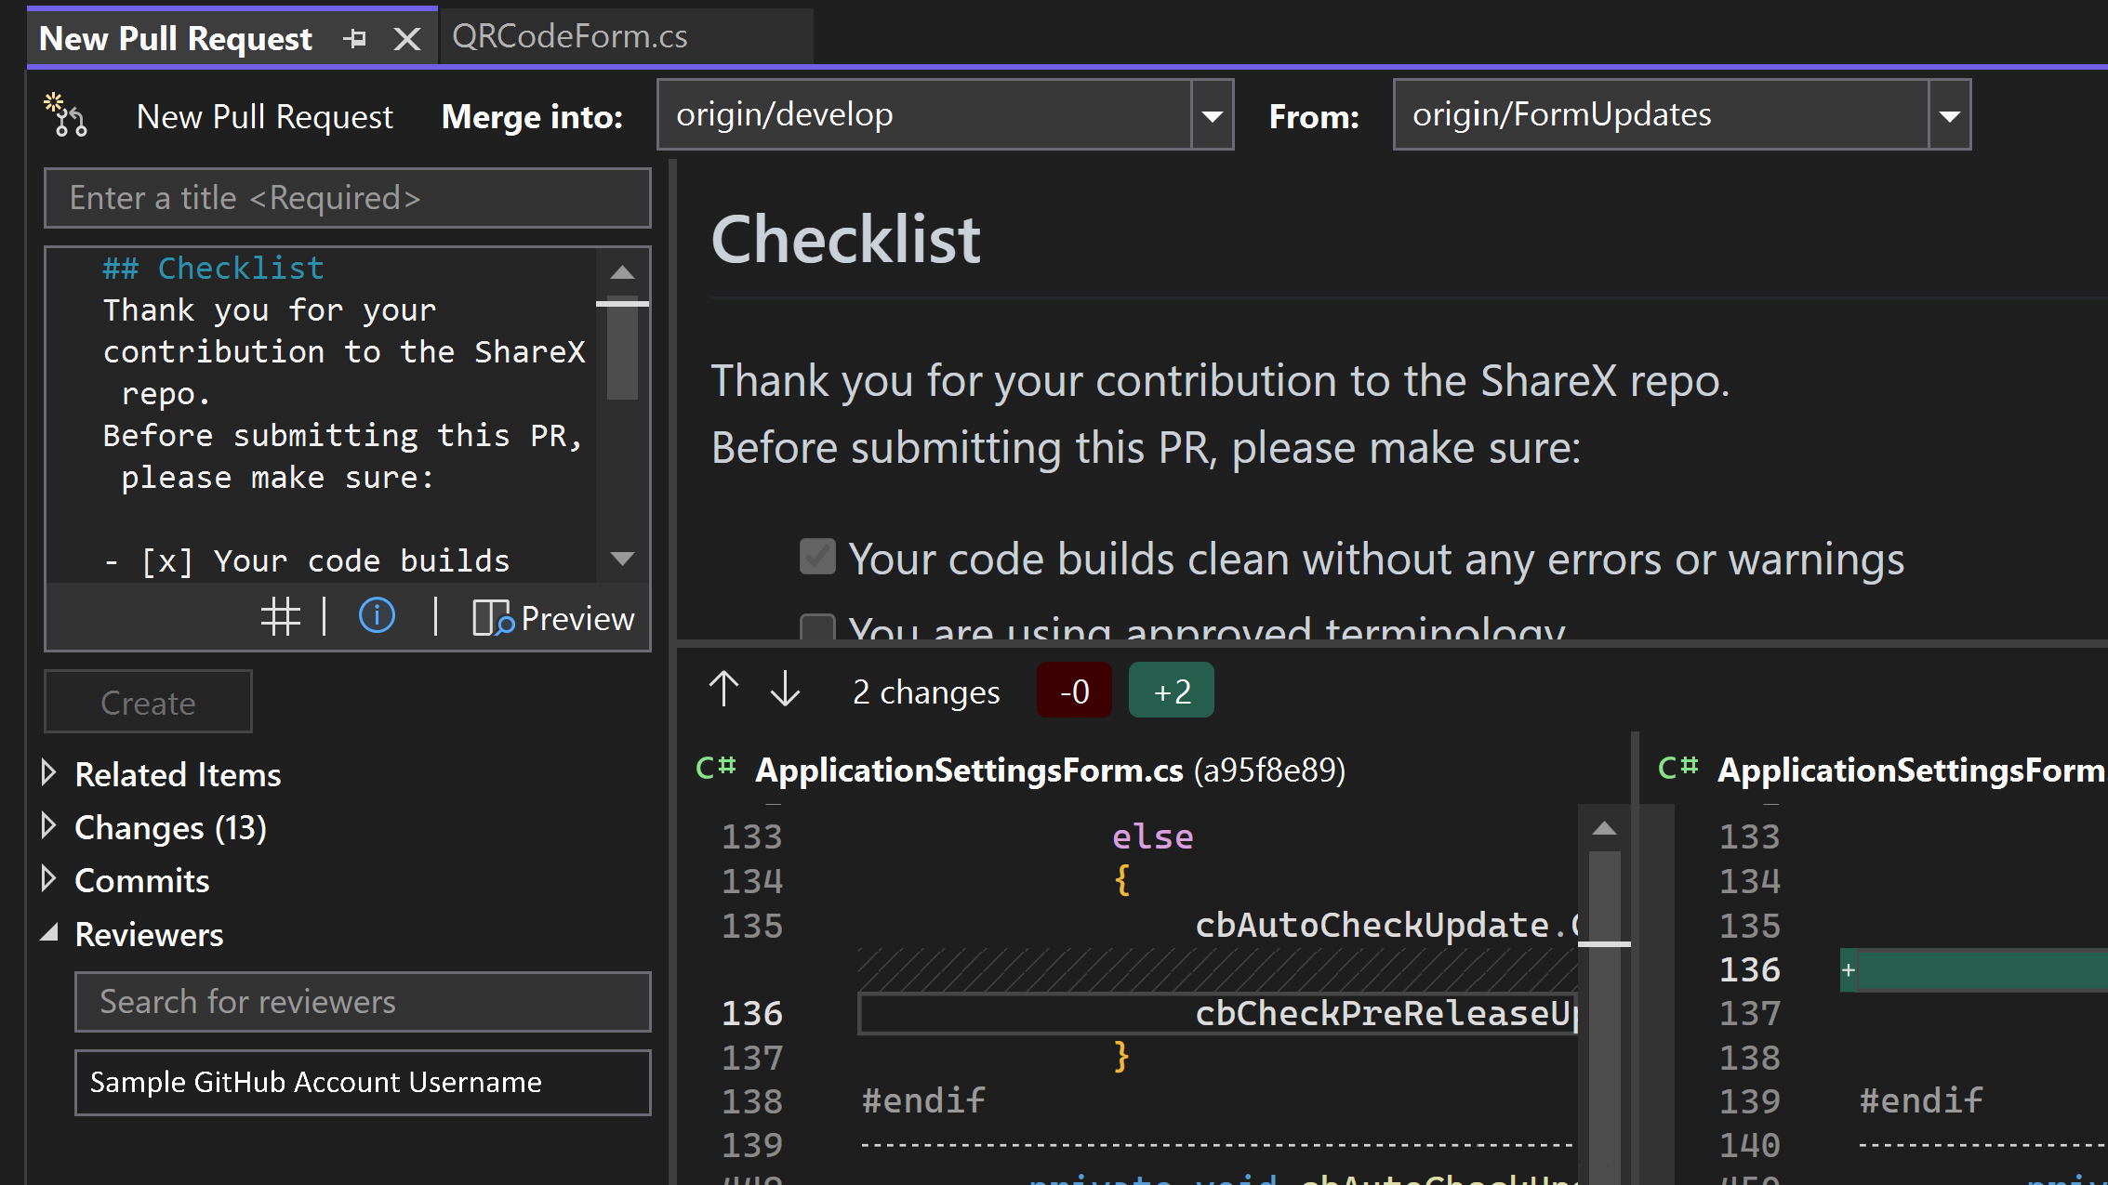Click the Reviewers section label
This screenshot has height=1185, width=2108.
coord(149,933)
